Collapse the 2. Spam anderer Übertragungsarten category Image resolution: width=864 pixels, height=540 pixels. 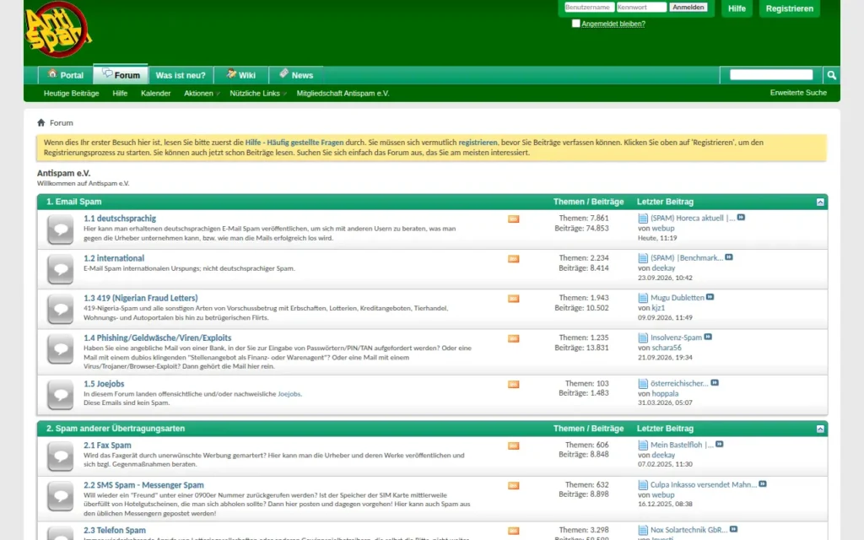pos(820,429)
